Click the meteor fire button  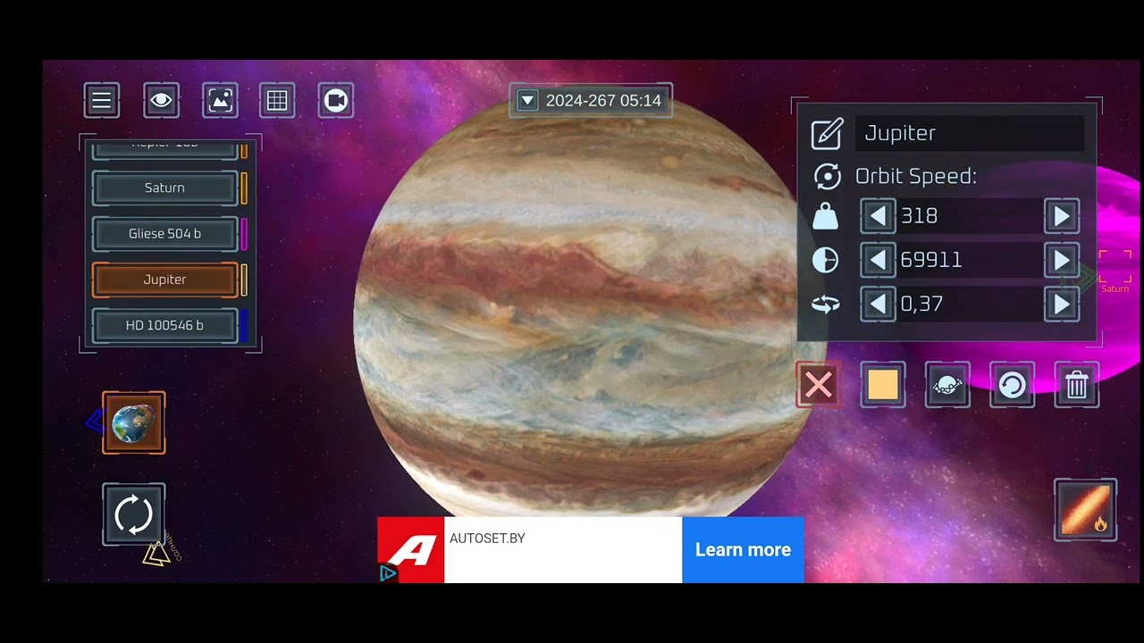point(1086,510)
